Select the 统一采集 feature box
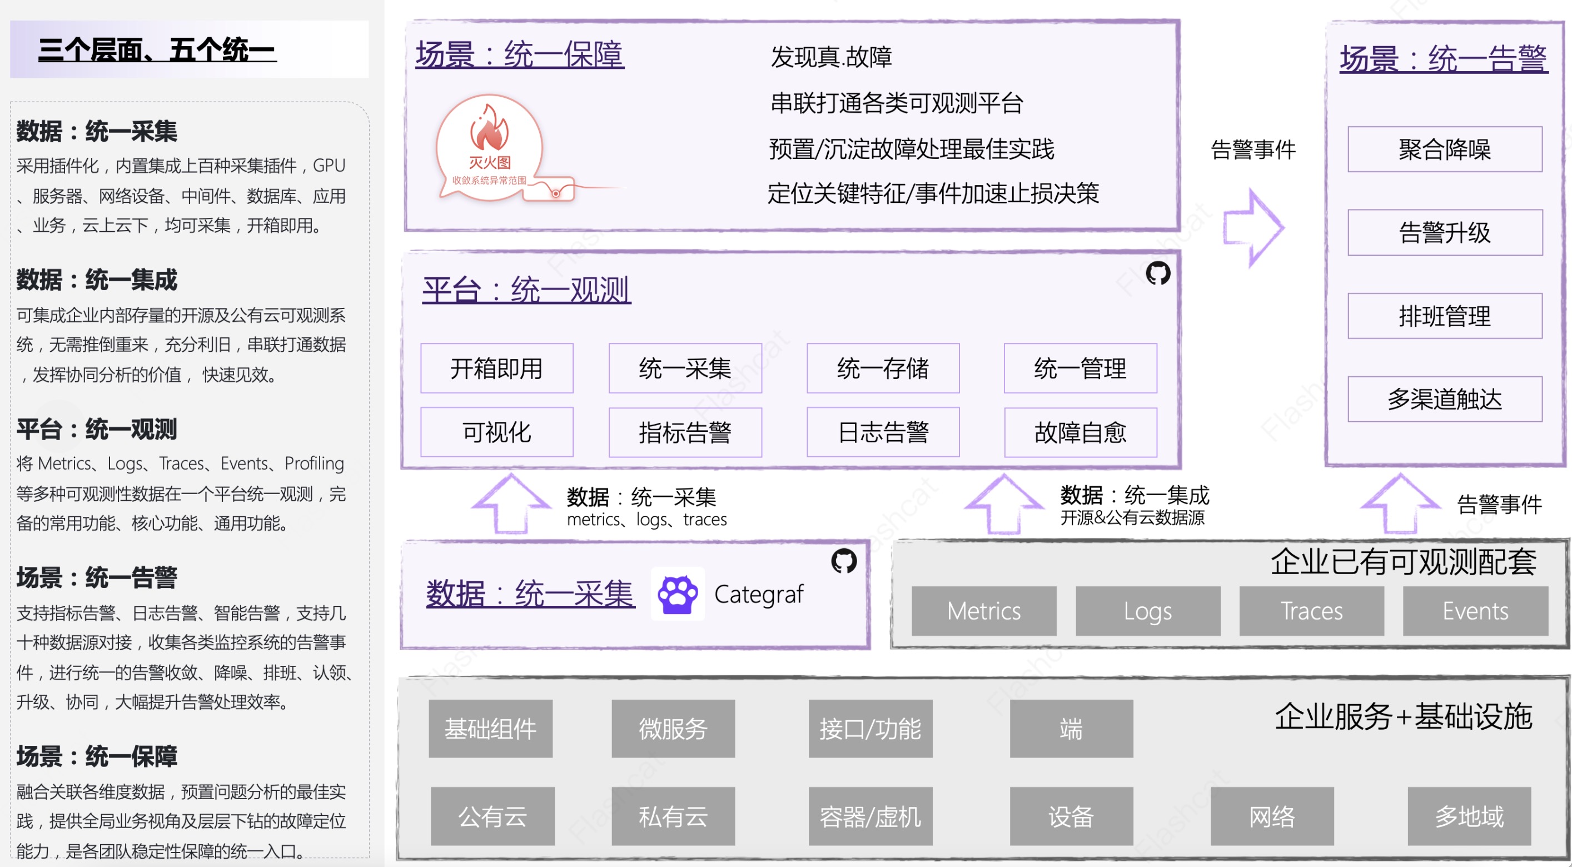 coord(685,368)
